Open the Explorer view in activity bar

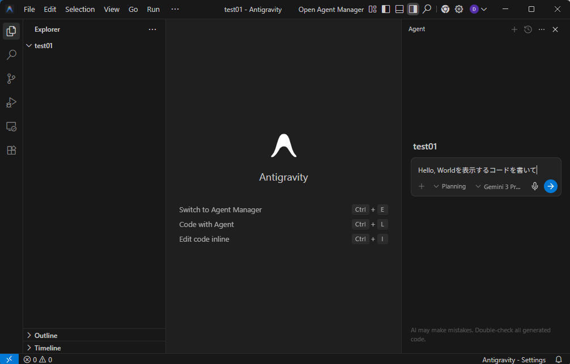[11, 31]
